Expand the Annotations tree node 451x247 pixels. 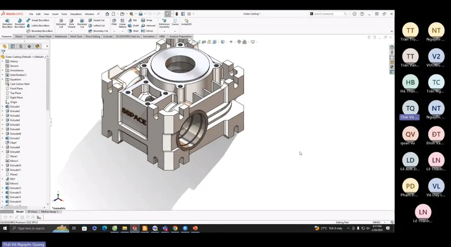tap(3, 70)
